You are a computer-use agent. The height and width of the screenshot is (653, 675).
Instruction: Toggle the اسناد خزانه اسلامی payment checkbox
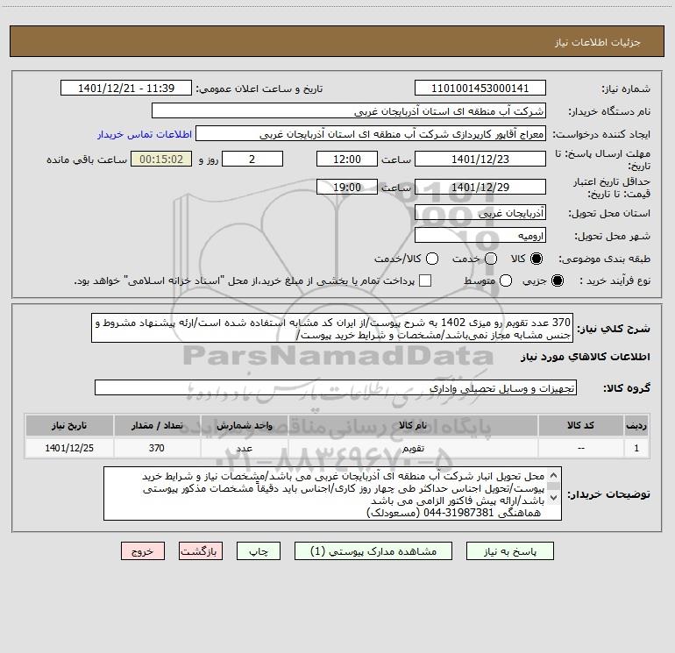425,280
